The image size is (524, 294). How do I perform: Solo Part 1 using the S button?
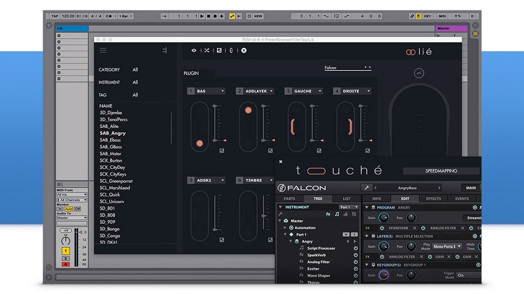(354, 234)
